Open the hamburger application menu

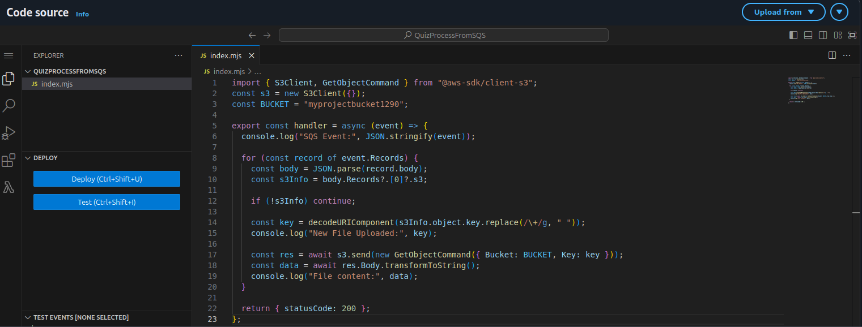point(9,55)
